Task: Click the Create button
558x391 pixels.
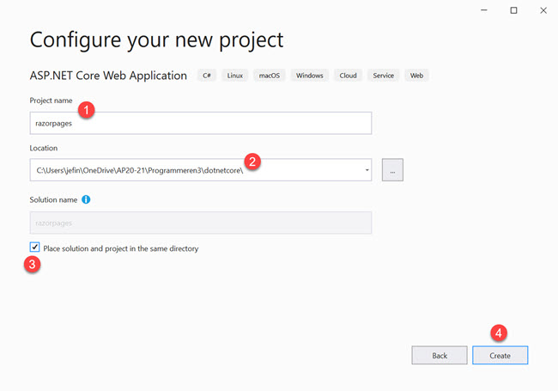Action: (x=500, y=355)
